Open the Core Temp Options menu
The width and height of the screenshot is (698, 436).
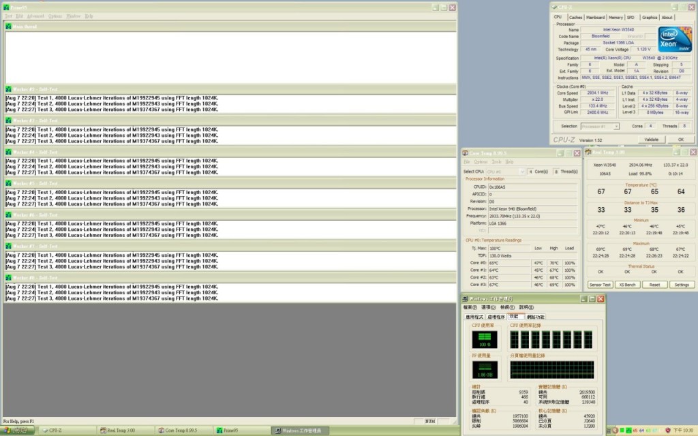tap(481, 162)
